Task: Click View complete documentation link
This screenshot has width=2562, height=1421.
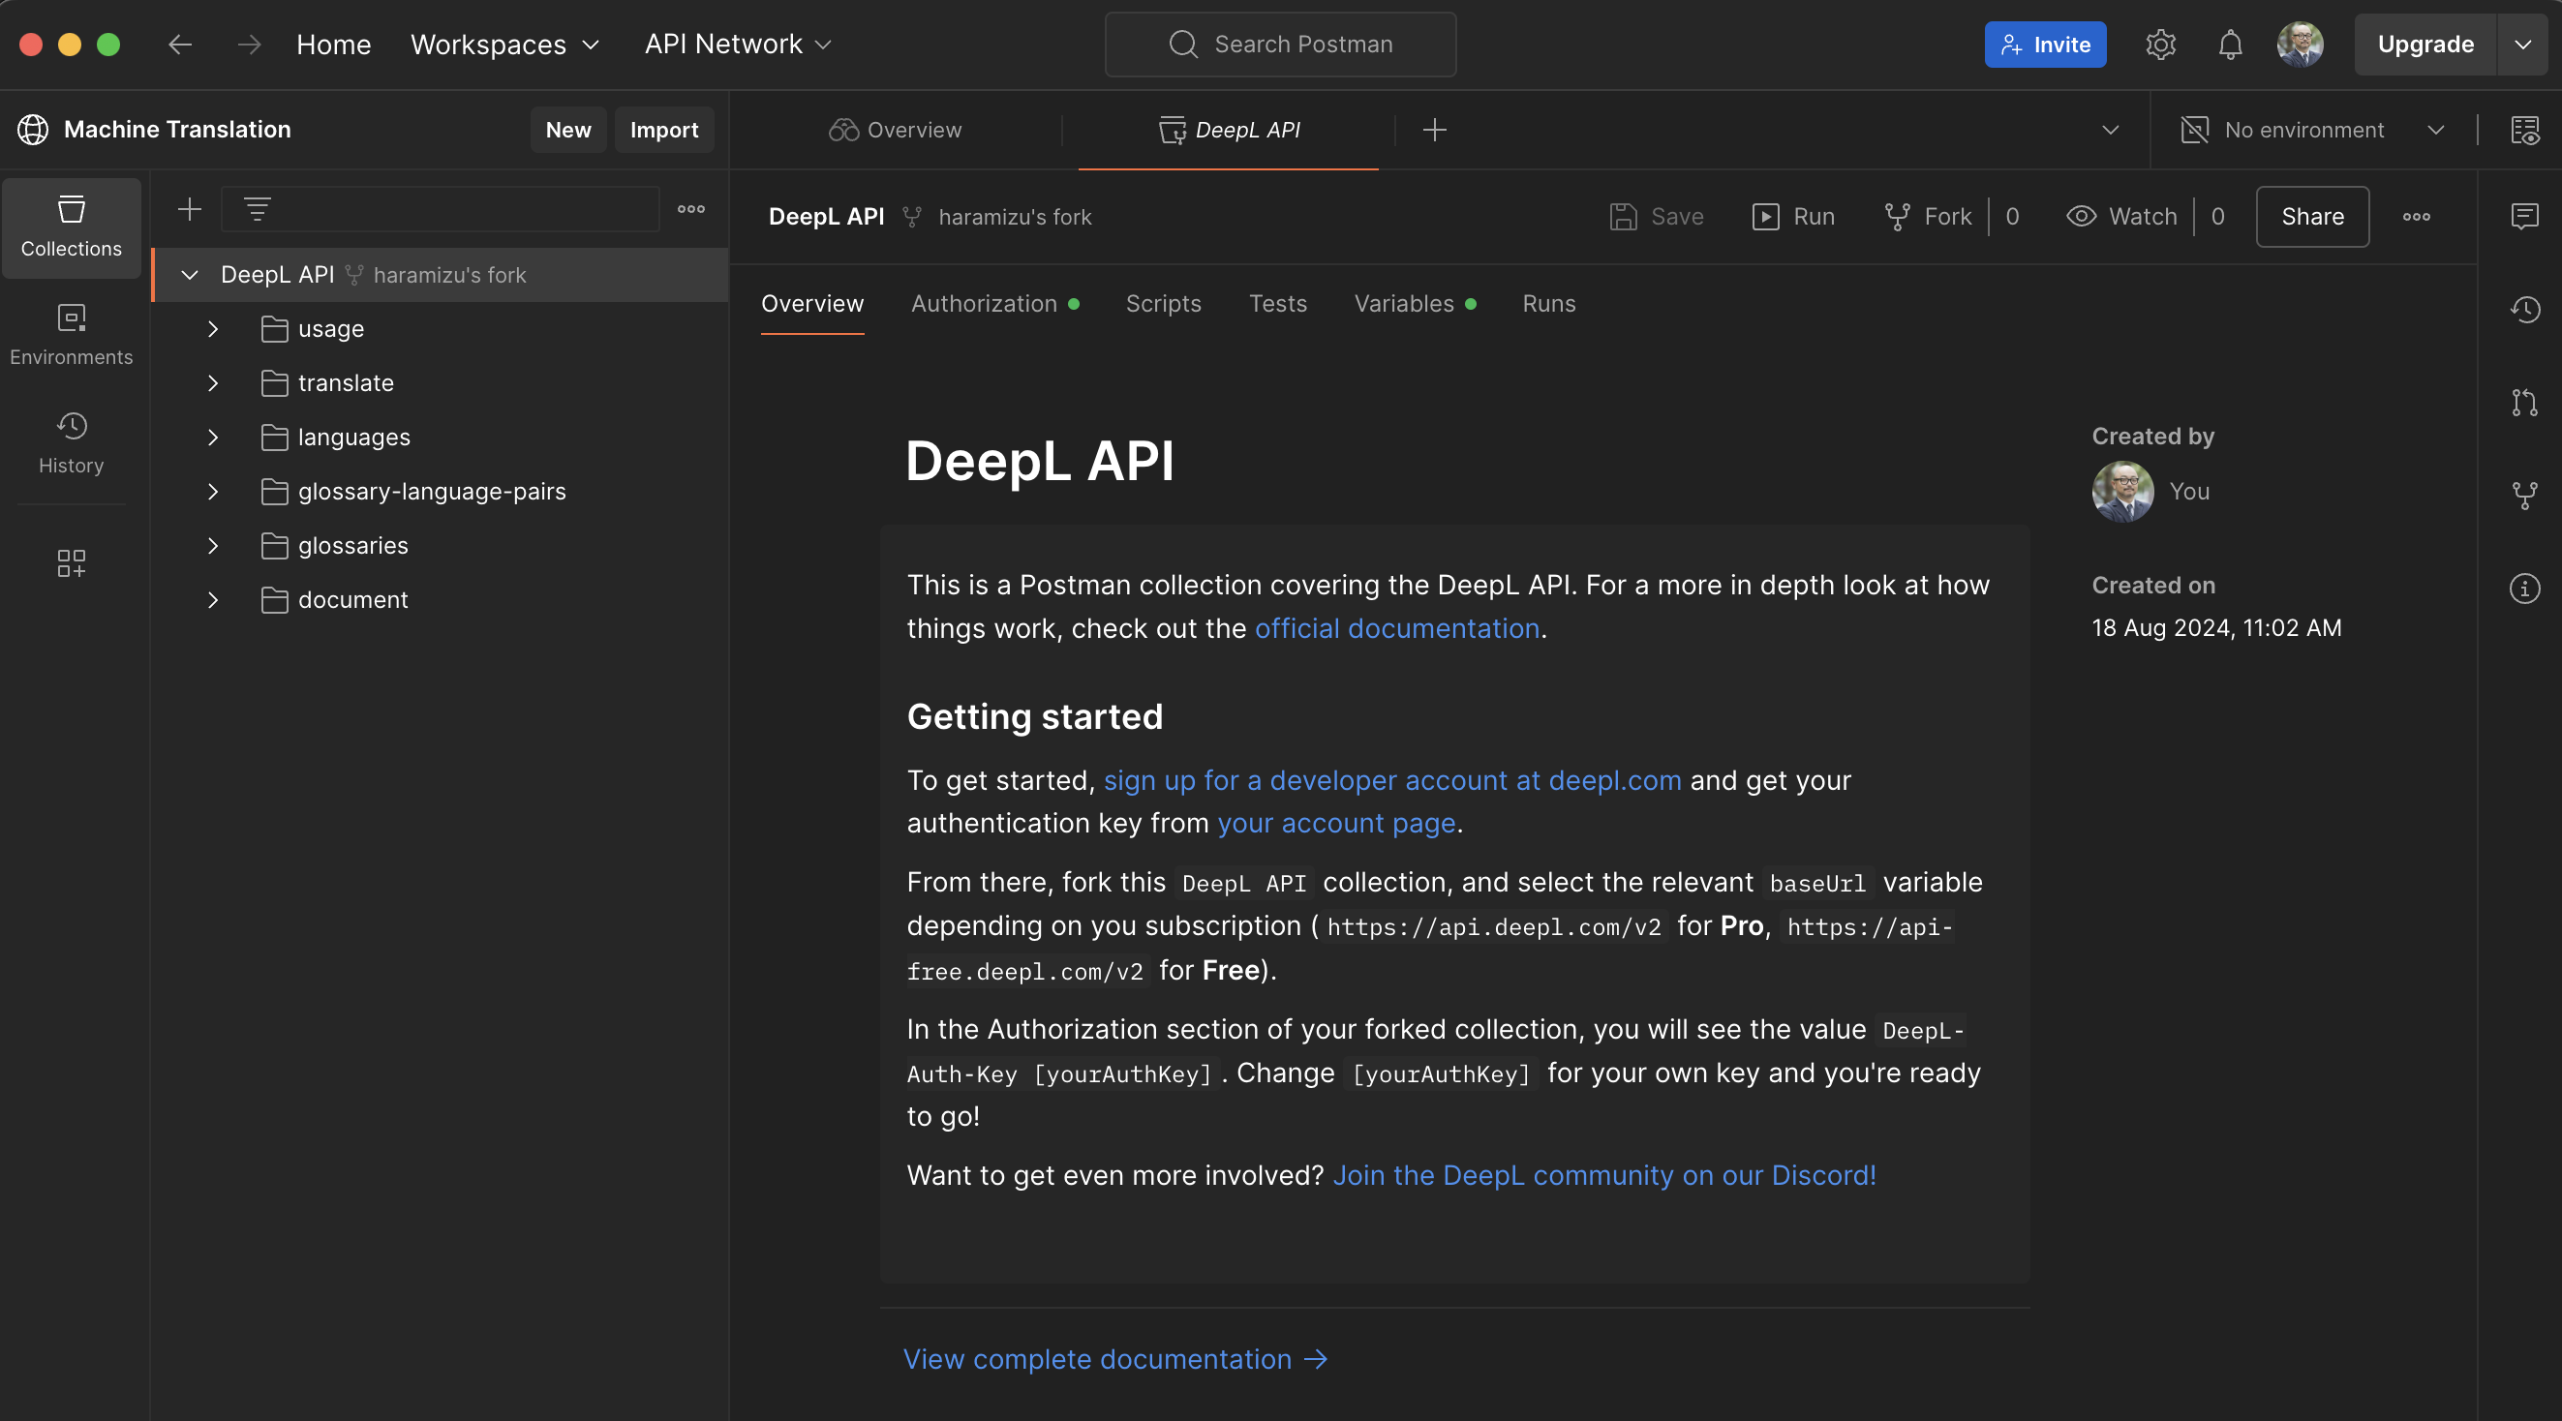Action: point(1114,1359)
